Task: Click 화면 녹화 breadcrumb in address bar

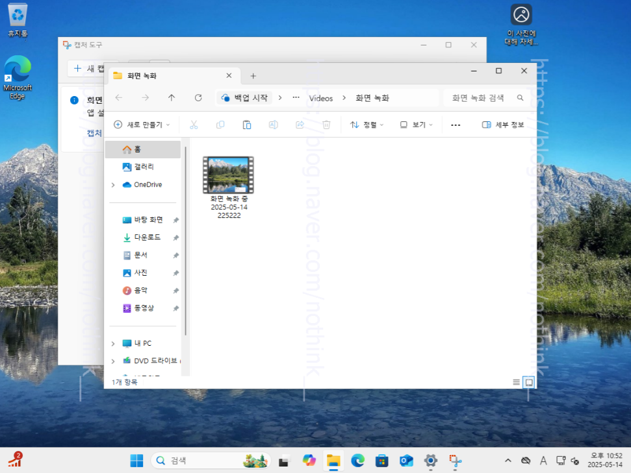Action: point(372,98)
